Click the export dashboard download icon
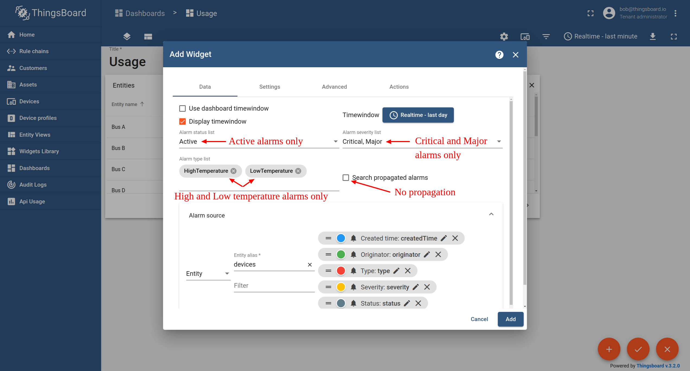Screen dimensions: 690x371 tap(653, 36)
